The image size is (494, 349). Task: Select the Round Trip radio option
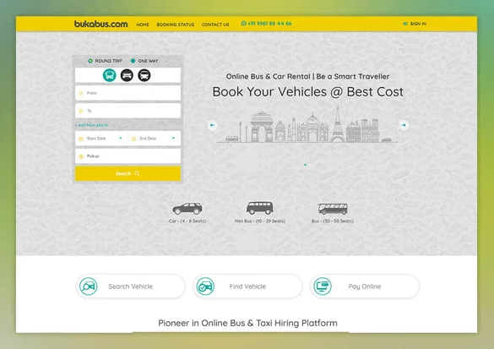tap(90, 61)
